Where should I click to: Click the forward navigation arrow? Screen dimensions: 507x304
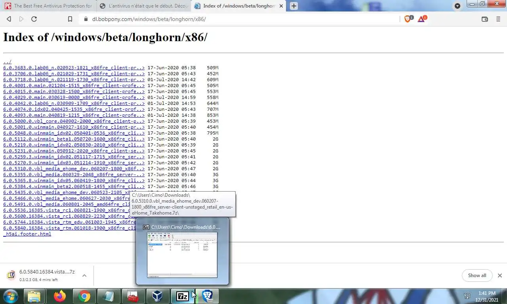[21, 19]
